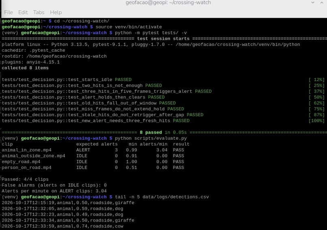
Task: Click the test_two_hits_is_not_enough test line
Action: (x=82, y=85)
